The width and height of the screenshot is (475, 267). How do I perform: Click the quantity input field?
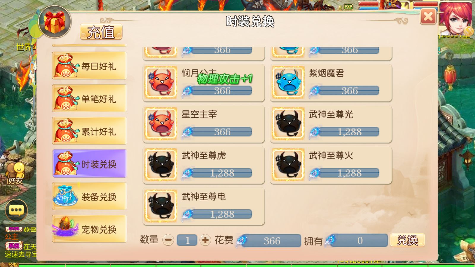[187, 240]
